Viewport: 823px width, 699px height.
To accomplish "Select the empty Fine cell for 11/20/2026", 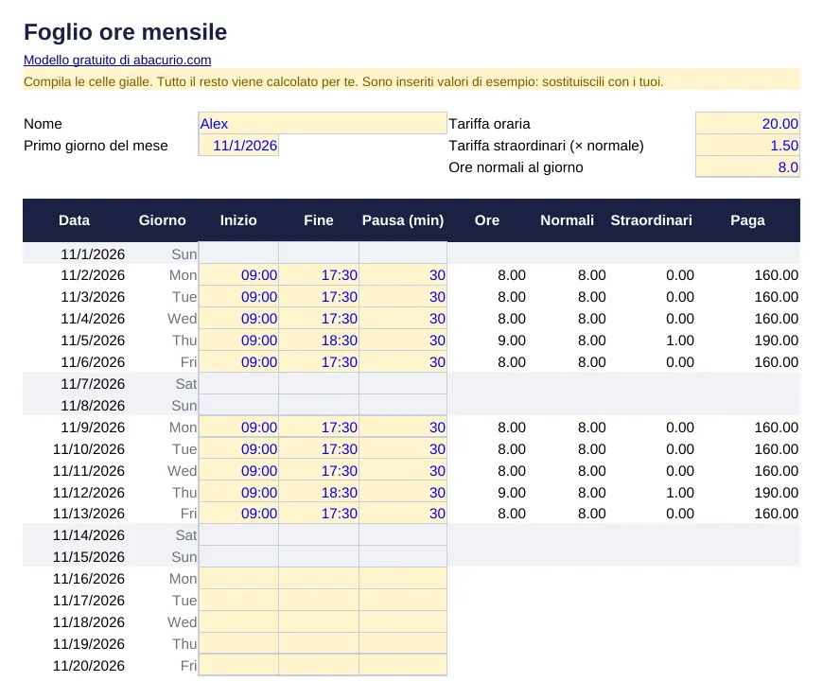I will click(x=319, y=665).
